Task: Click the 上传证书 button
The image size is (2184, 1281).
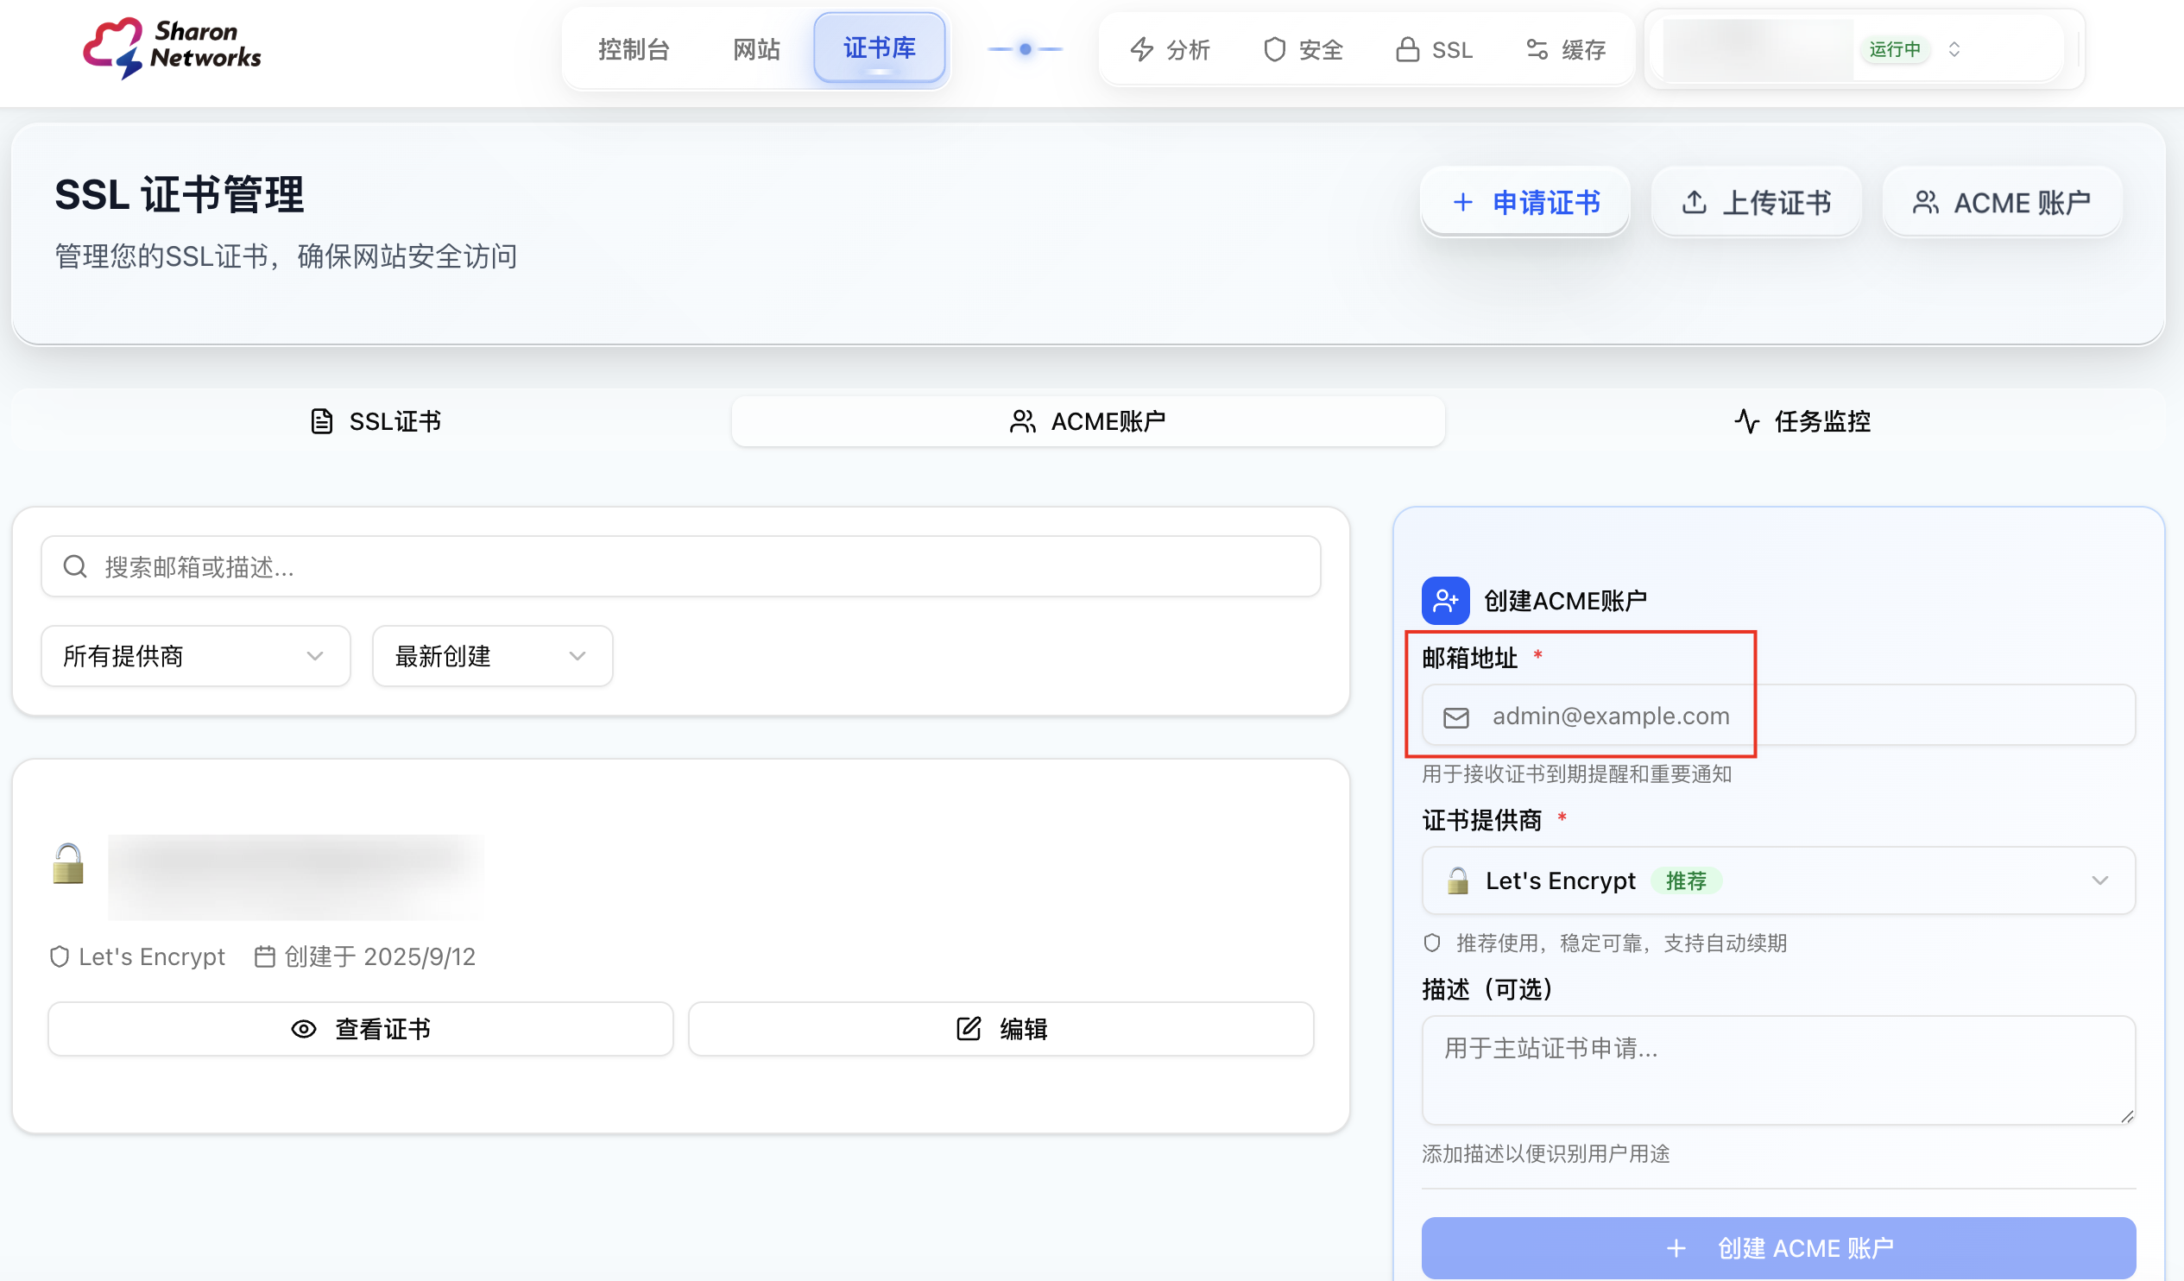Action: tap(1756, 202)
